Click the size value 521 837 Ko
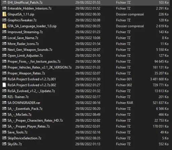The height and width of the screenshot is (150, 172). [x=161, y=103]
